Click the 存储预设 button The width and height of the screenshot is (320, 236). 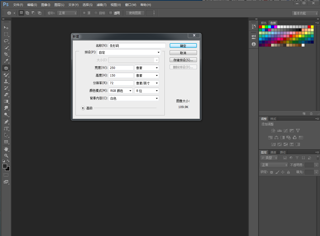[x=183, y=60]
